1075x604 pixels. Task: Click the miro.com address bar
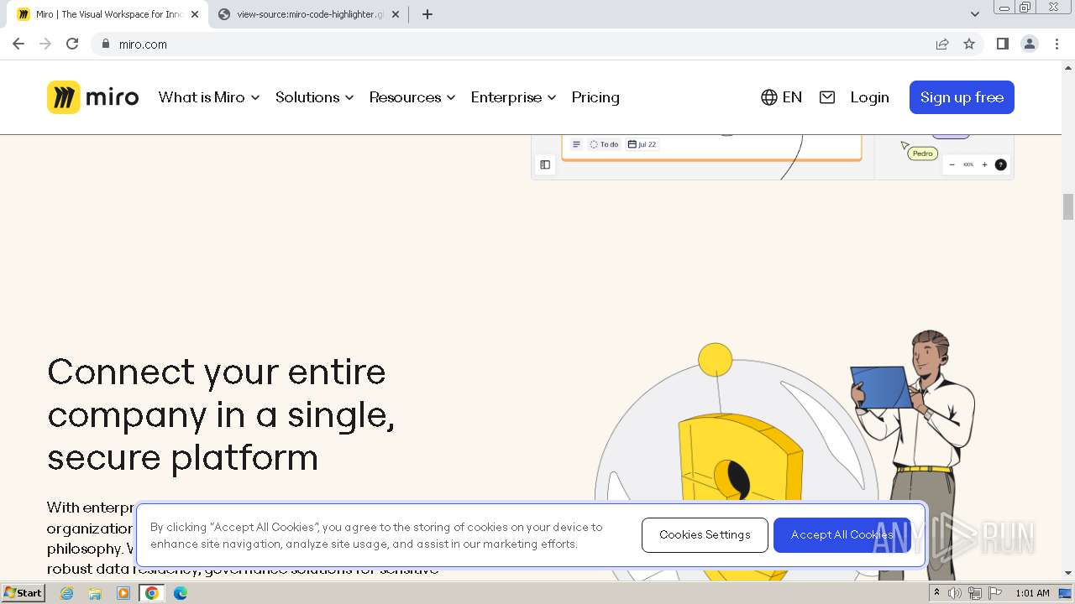[521, 44]
